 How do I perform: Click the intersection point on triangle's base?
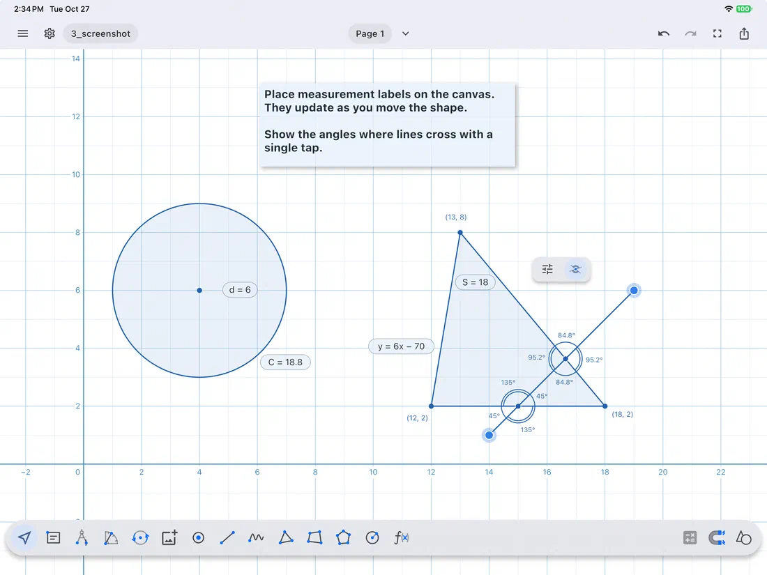click(x=518, y=406)
